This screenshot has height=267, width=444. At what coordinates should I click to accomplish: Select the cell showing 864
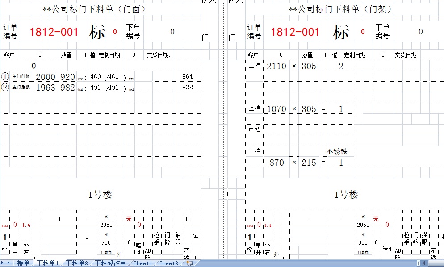pos(187,77)
